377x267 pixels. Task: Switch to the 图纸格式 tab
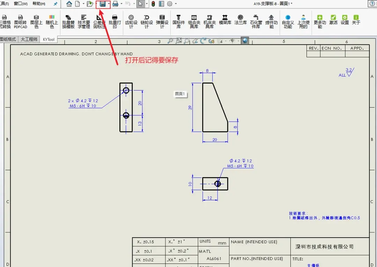pos(8,39)
